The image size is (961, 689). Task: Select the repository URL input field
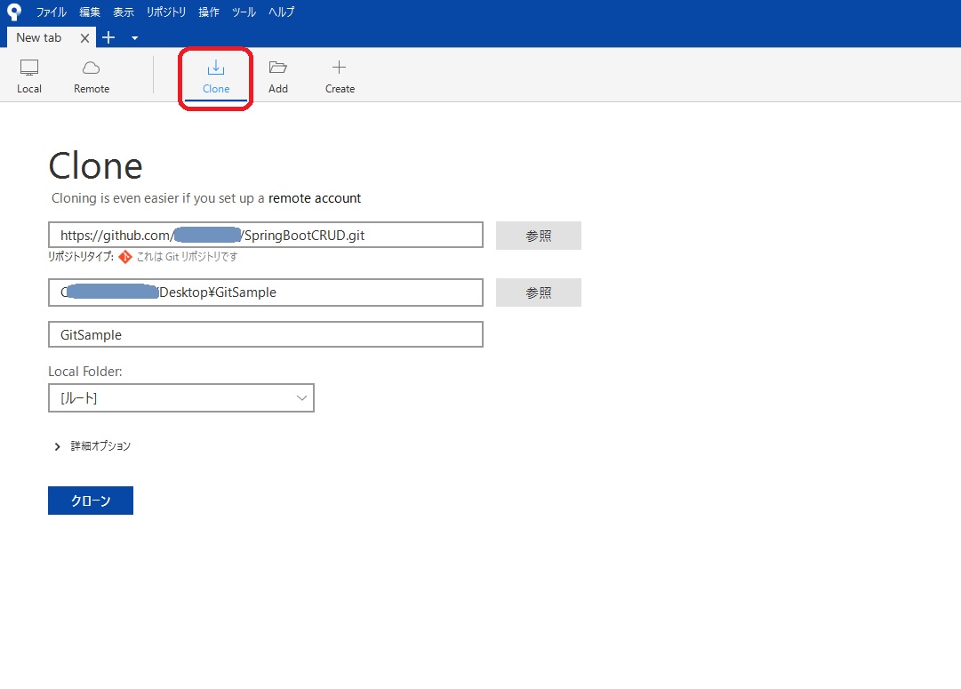click(x=265, y=234)
